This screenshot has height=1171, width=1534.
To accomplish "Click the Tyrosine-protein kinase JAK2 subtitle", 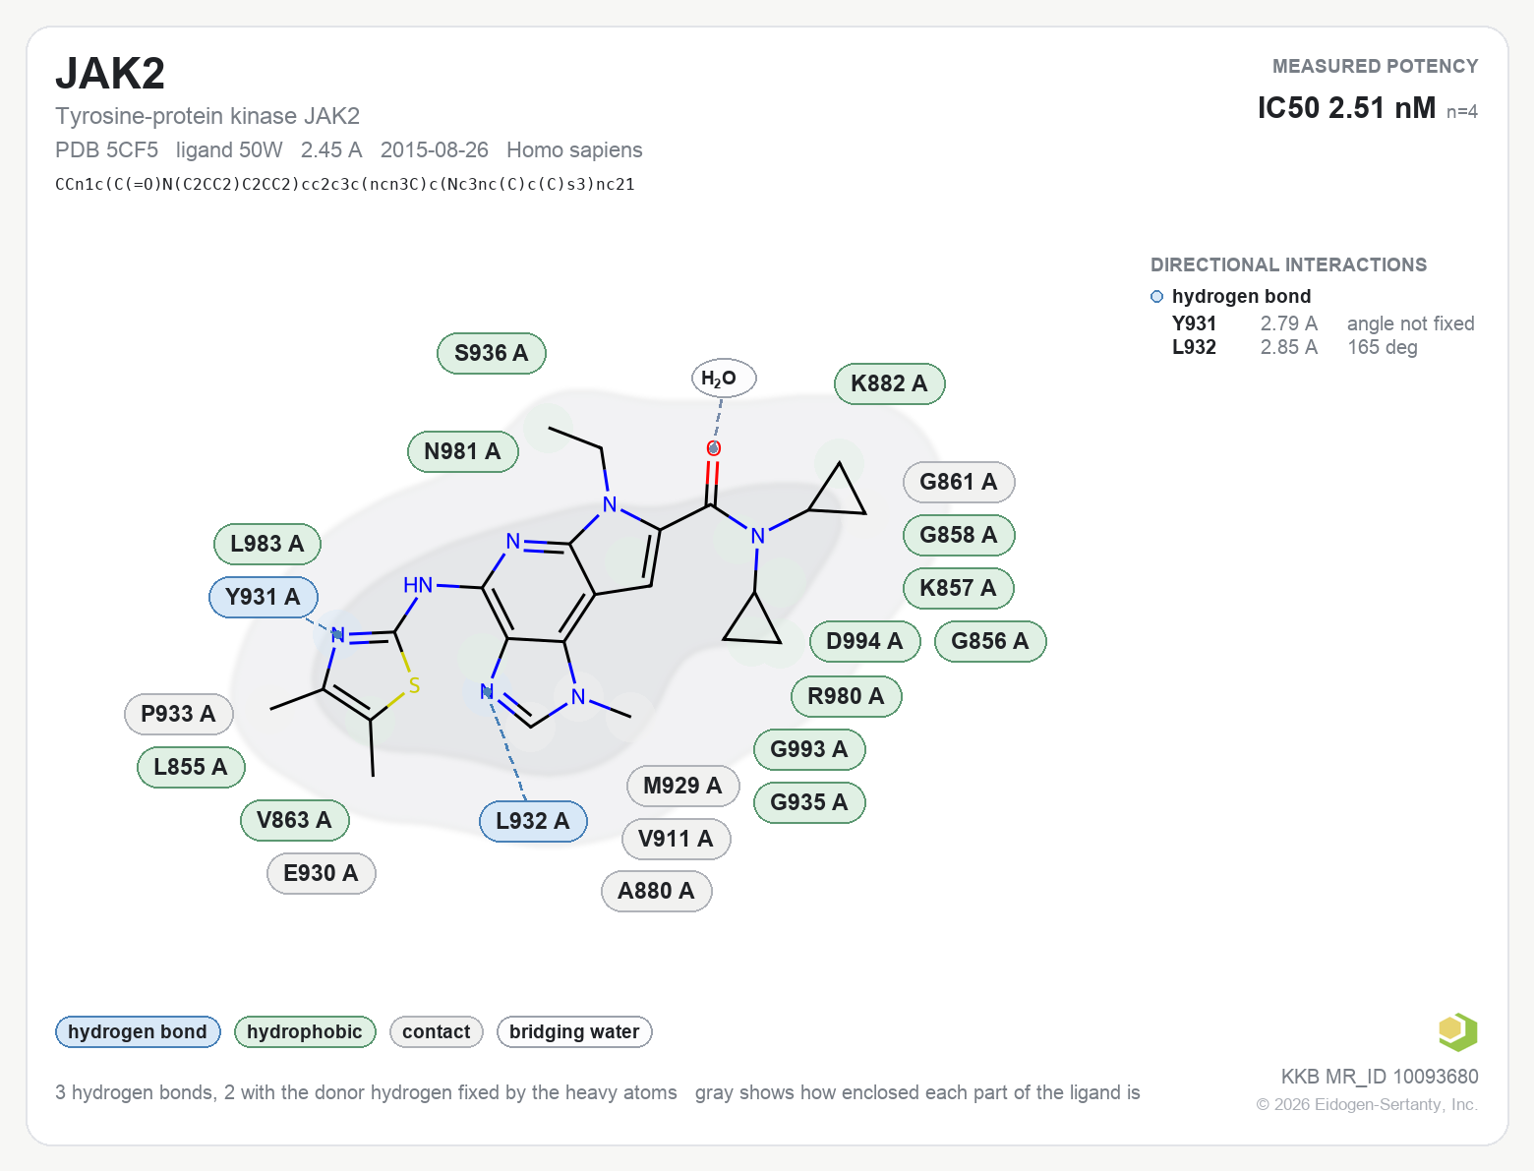I will (x=207, y=116).
